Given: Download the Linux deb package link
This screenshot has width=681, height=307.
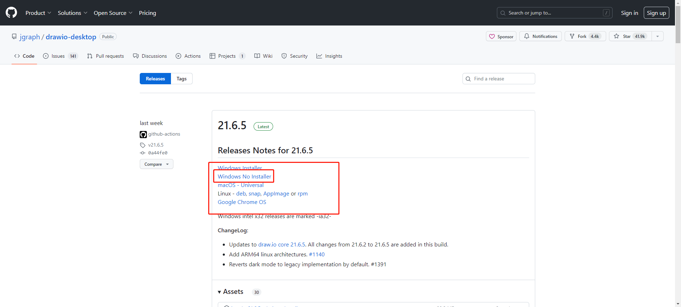Looking at the screenshot, I should point(241,193).
